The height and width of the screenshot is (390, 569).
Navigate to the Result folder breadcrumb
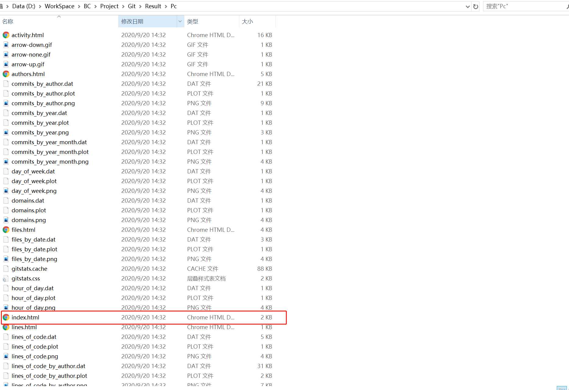153,6
